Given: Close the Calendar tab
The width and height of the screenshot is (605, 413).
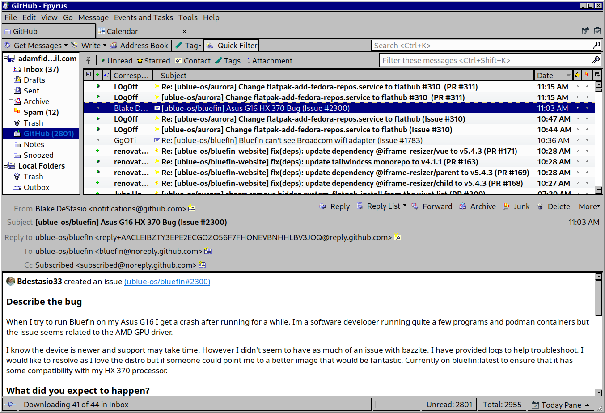Looking at the screenshot, I should pyautogui.click(x=184, y=31).
